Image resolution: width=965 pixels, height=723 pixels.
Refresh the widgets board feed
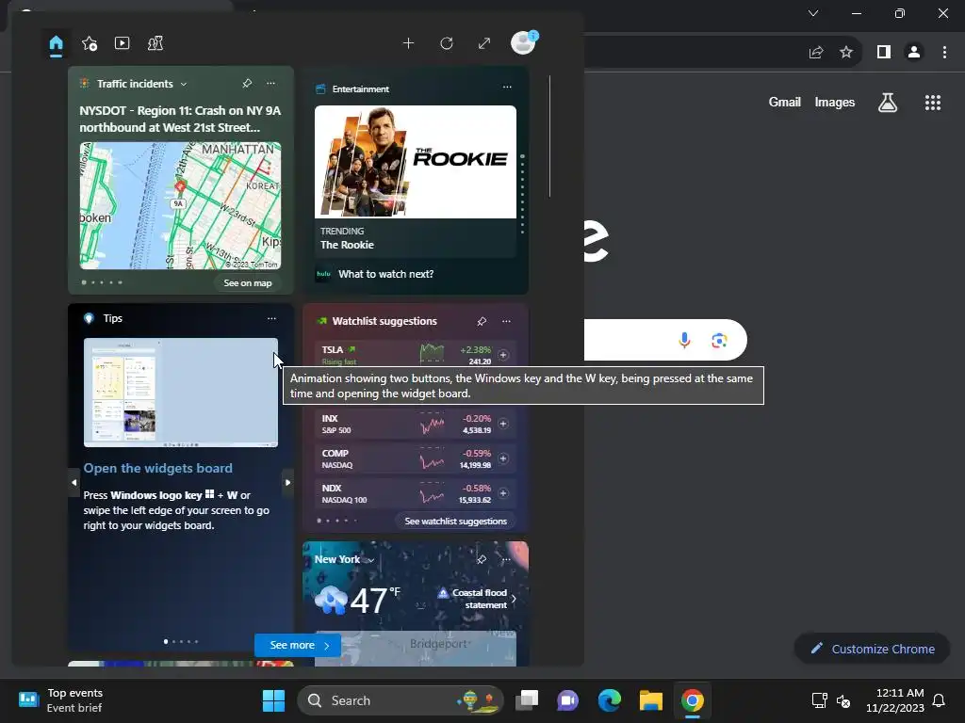447,43
